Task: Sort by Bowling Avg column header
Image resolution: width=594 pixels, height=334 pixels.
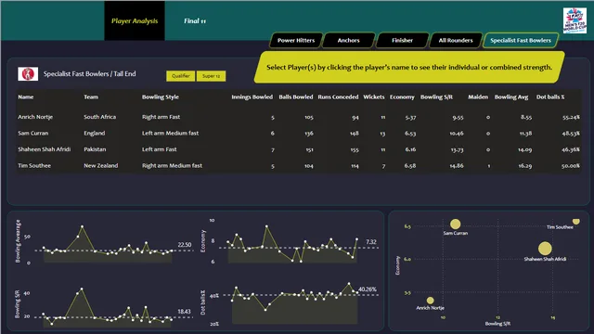Action: point(511,96)
